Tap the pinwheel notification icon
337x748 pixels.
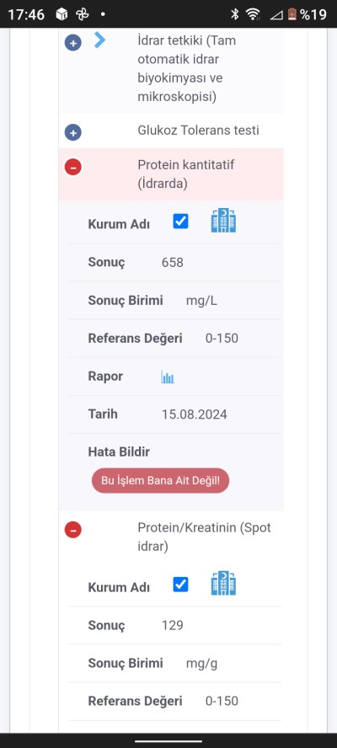(x=82, y=15)
